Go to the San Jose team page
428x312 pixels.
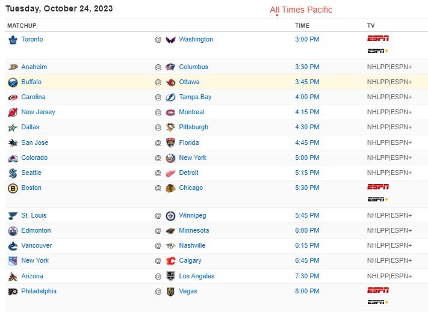(x=34, y=143)
